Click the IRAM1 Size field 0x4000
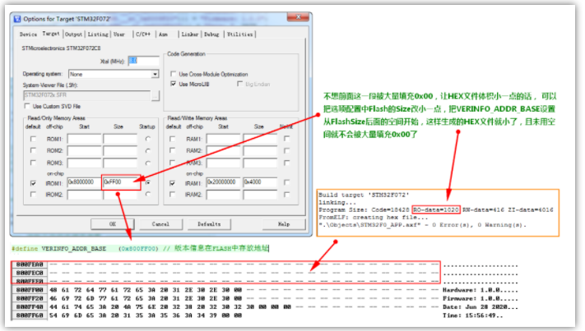The height and width of the screenshot is (331, 585). point(260,182)
